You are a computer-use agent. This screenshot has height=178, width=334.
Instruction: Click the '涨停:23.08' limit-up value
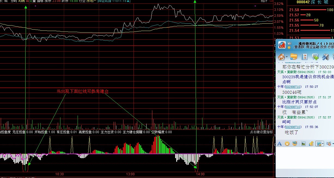[53, 1]
